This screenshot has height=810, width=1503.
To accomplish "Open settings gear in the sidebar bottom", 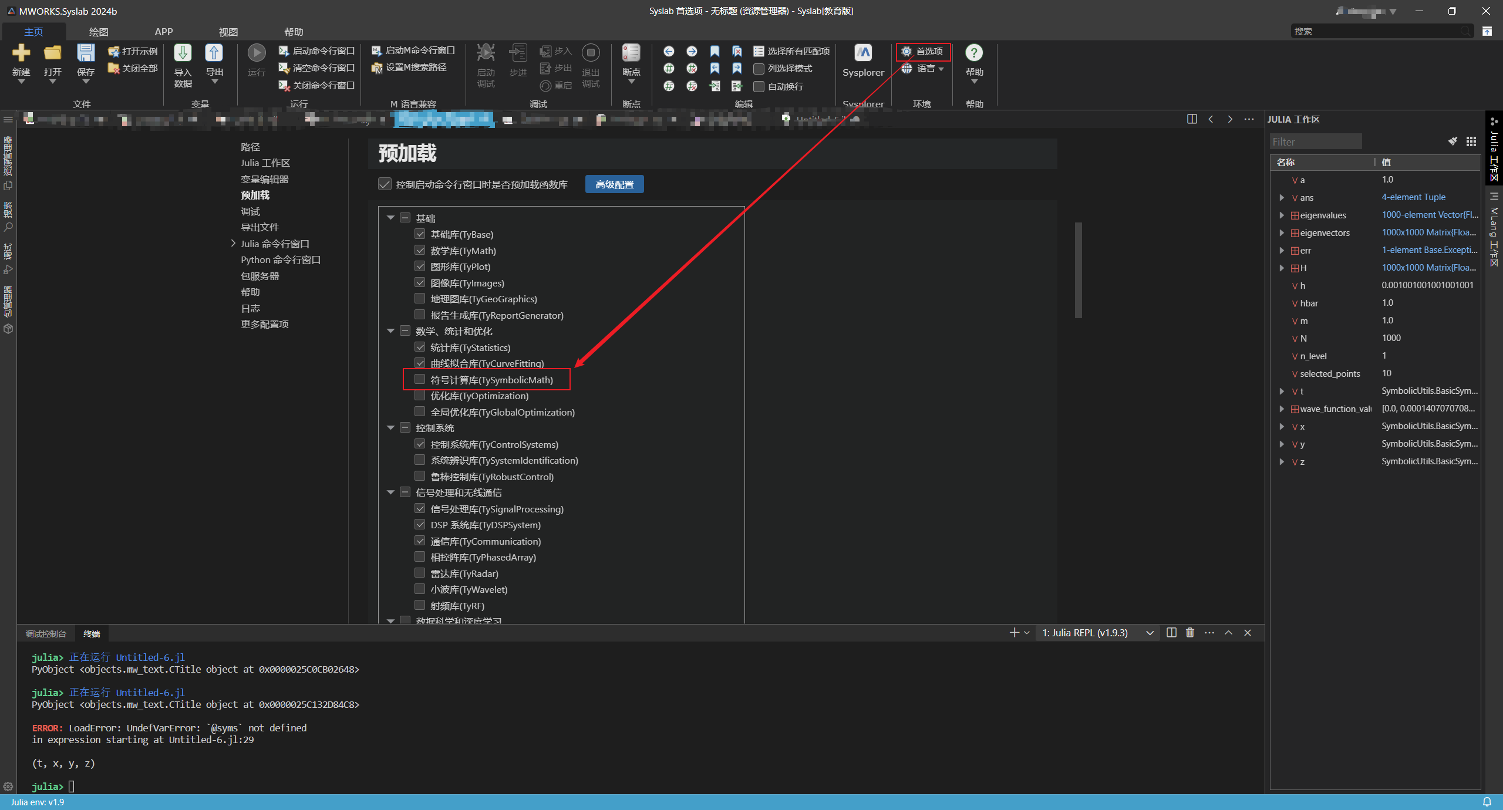I will point(8,787).
